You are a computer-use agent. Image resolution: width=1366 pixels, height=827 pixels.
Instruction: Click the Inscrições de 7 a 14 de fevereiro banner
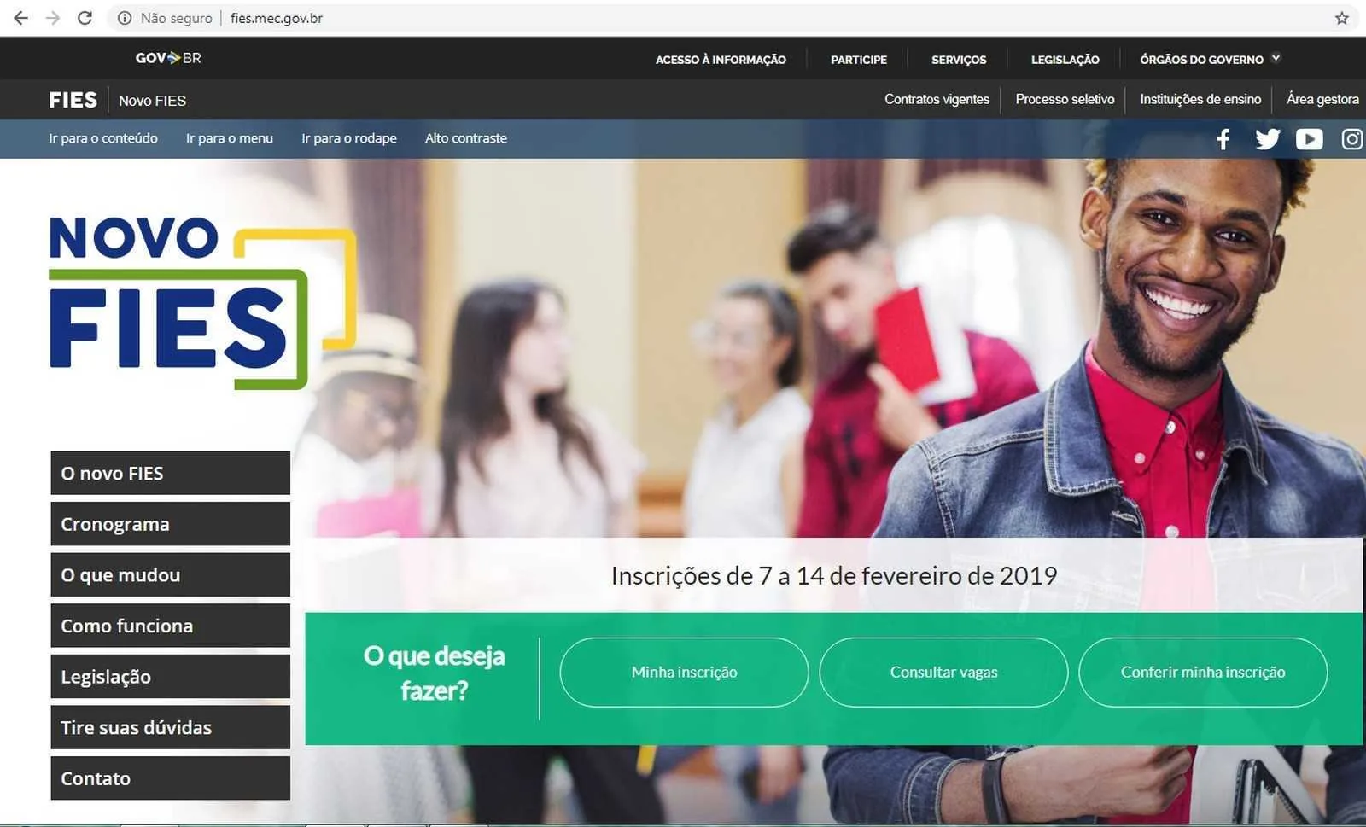(x=834, y=576)
